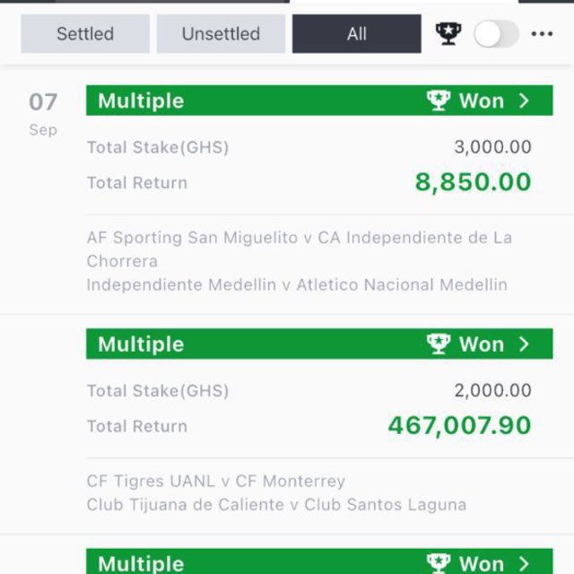
Task: Select the AF Sporting San Miguelito match
Action: [299, 249]
